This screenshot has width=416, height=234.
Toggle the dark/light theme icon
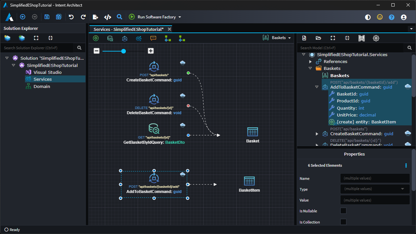coord(368,17)
